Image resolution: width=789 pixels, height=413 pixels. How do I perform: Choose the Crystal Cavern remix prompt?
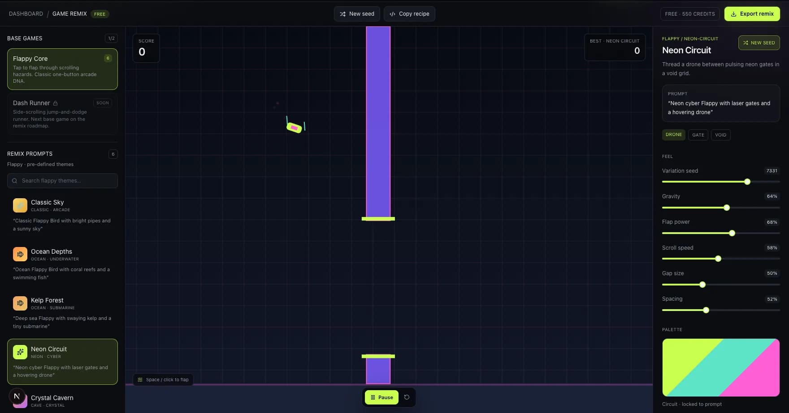click(x=62, y=400)
